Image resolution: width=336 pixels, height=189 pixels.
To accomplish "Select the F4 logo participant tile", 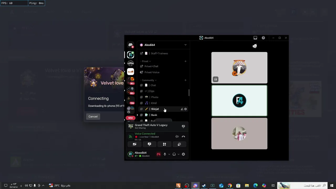I will click(x=239, y=101).
